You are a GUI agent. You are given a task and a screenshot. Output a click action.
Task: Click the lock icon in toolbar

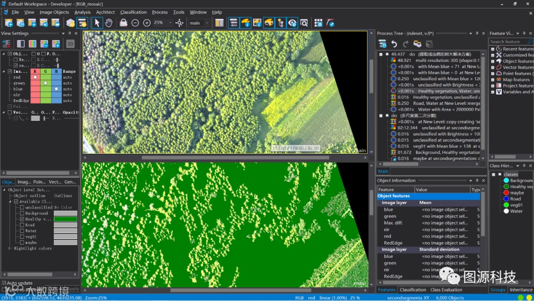[124, 23]
